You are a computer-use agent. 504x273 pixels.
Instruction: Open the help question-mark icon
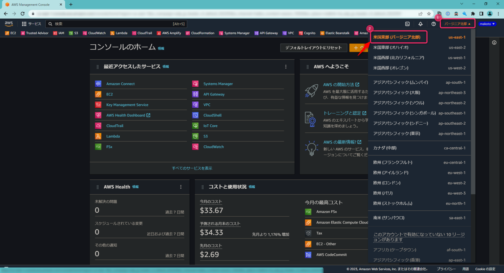[433, 24]
